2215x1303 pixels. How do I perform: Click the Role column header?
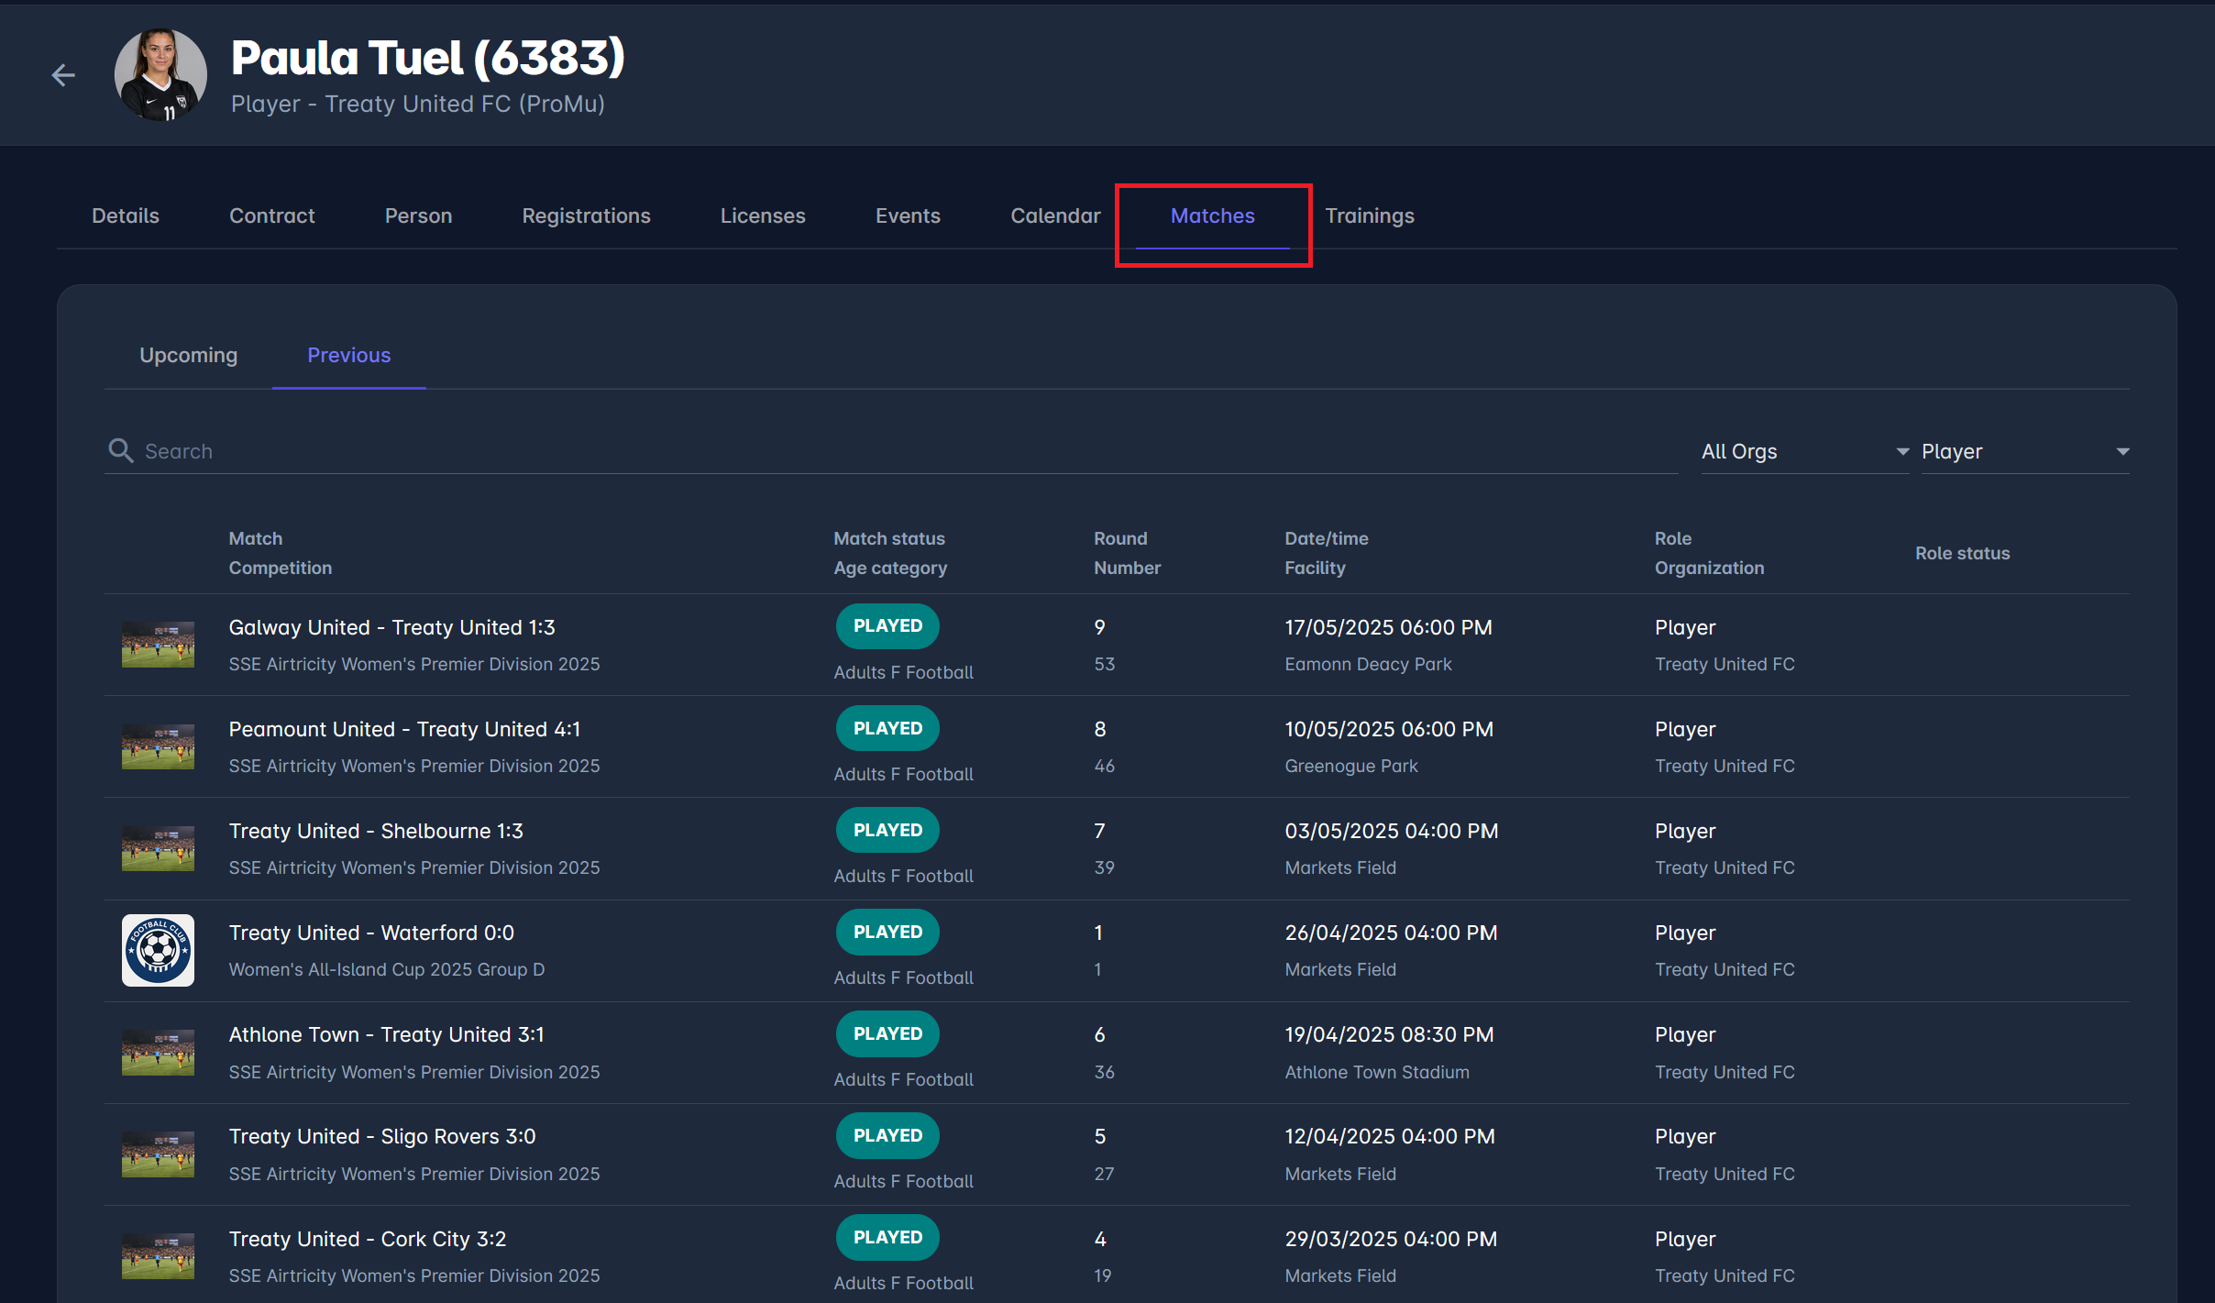coord(1673,538)
